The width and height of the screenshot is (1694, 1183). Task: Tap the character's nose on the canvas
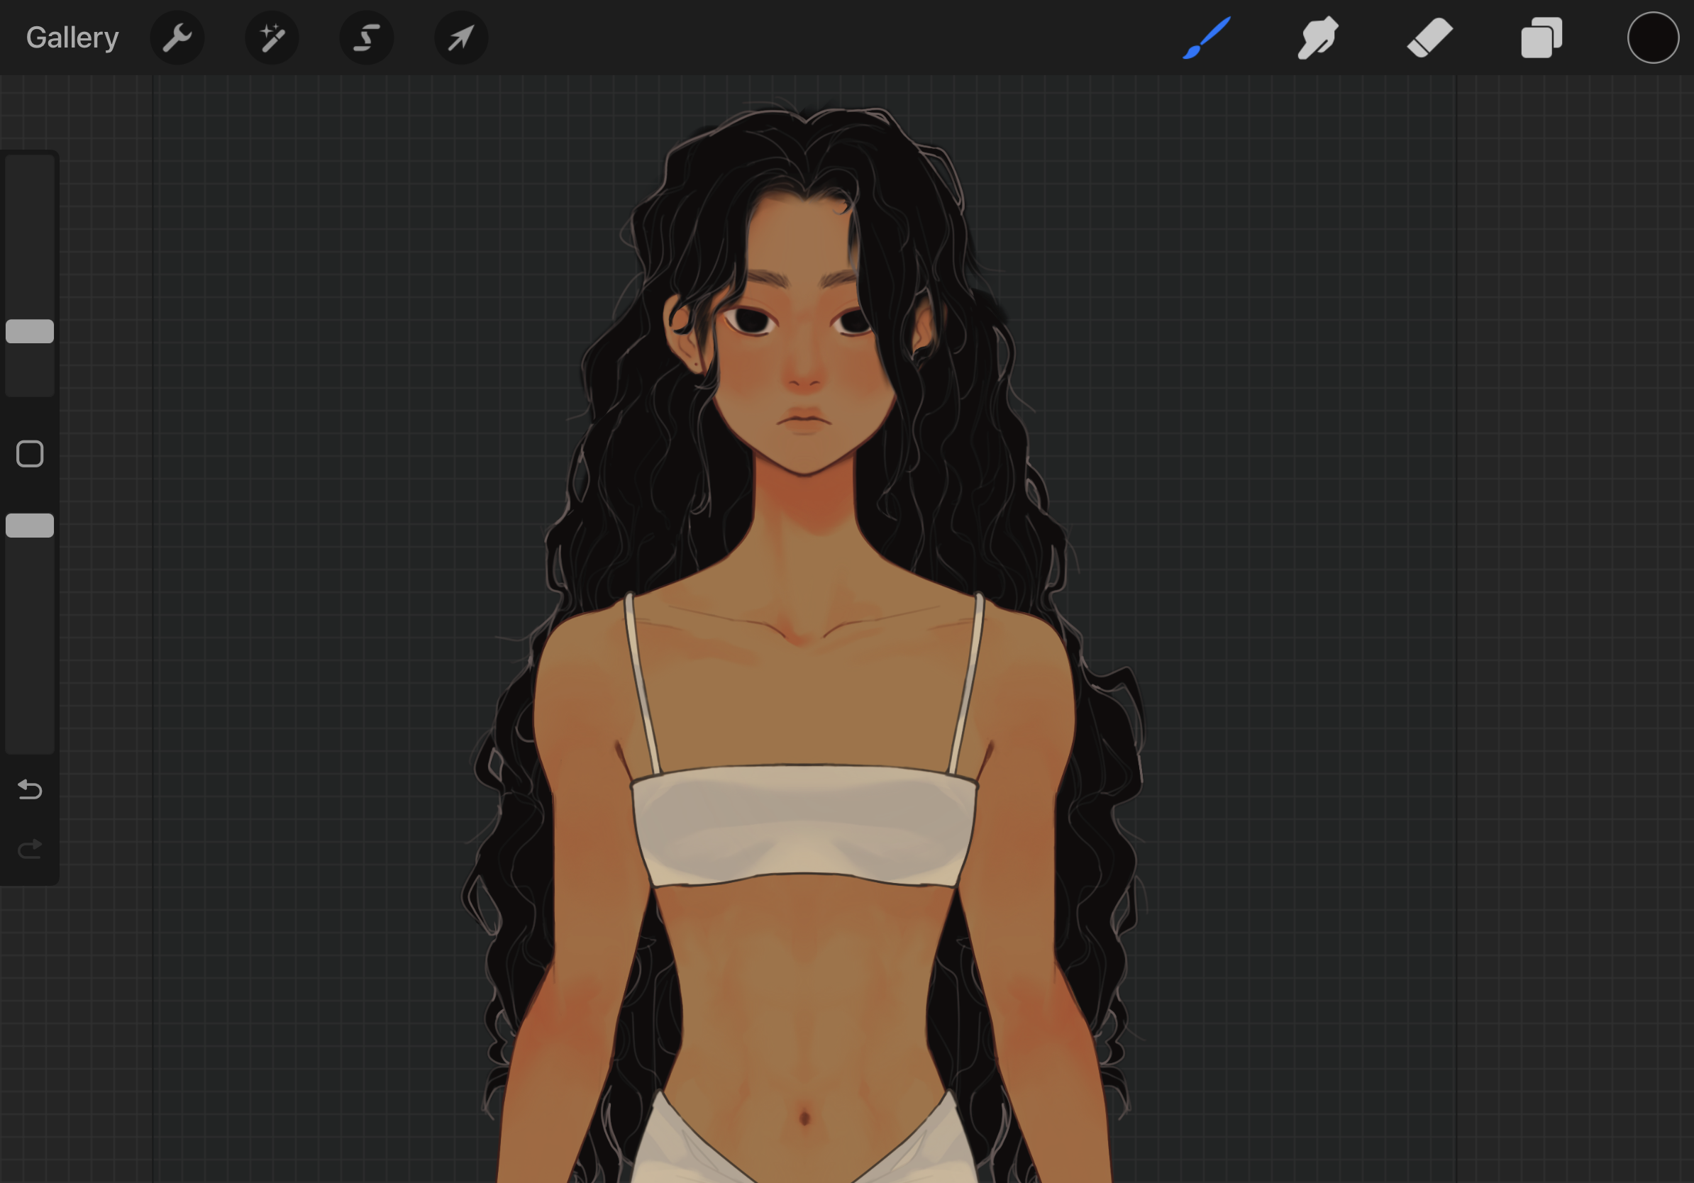click(804, 376)
